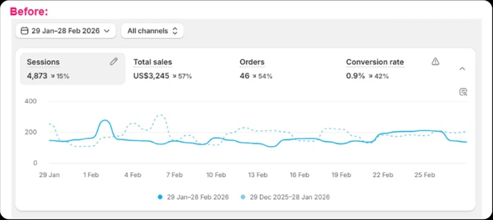Click the 54% orders decrease indicator
This screenshot has height=220, width=493.
pyautogui.click(x=262, y=76)
